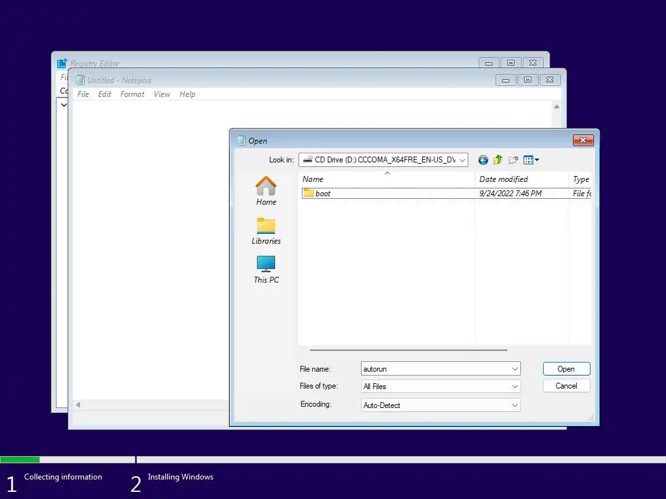Collapse the tree chevron in Registry Editor
666x499 pixels.
pyautogui.click(x=64, y=105)
